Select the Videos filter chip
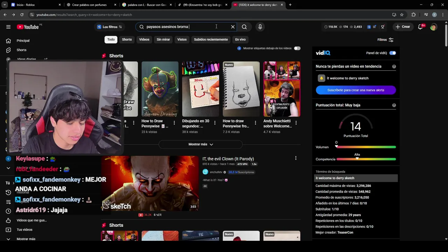The height and width of the screenshot is (252, 448). [144, 40]
